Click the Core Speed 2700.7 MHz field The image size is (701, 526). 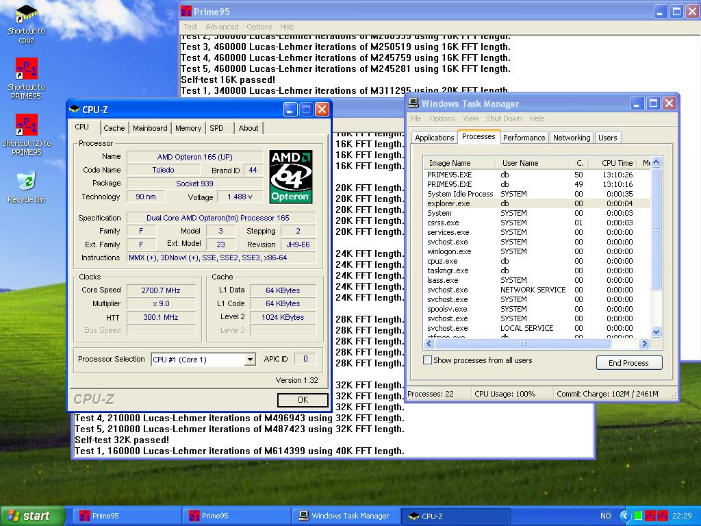tap(161, 290)
